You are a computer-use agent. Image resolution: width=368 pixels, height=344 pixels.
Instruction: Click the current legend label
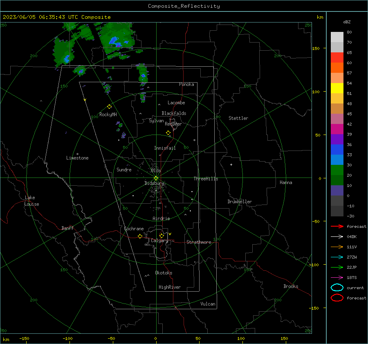pos(355,288)
